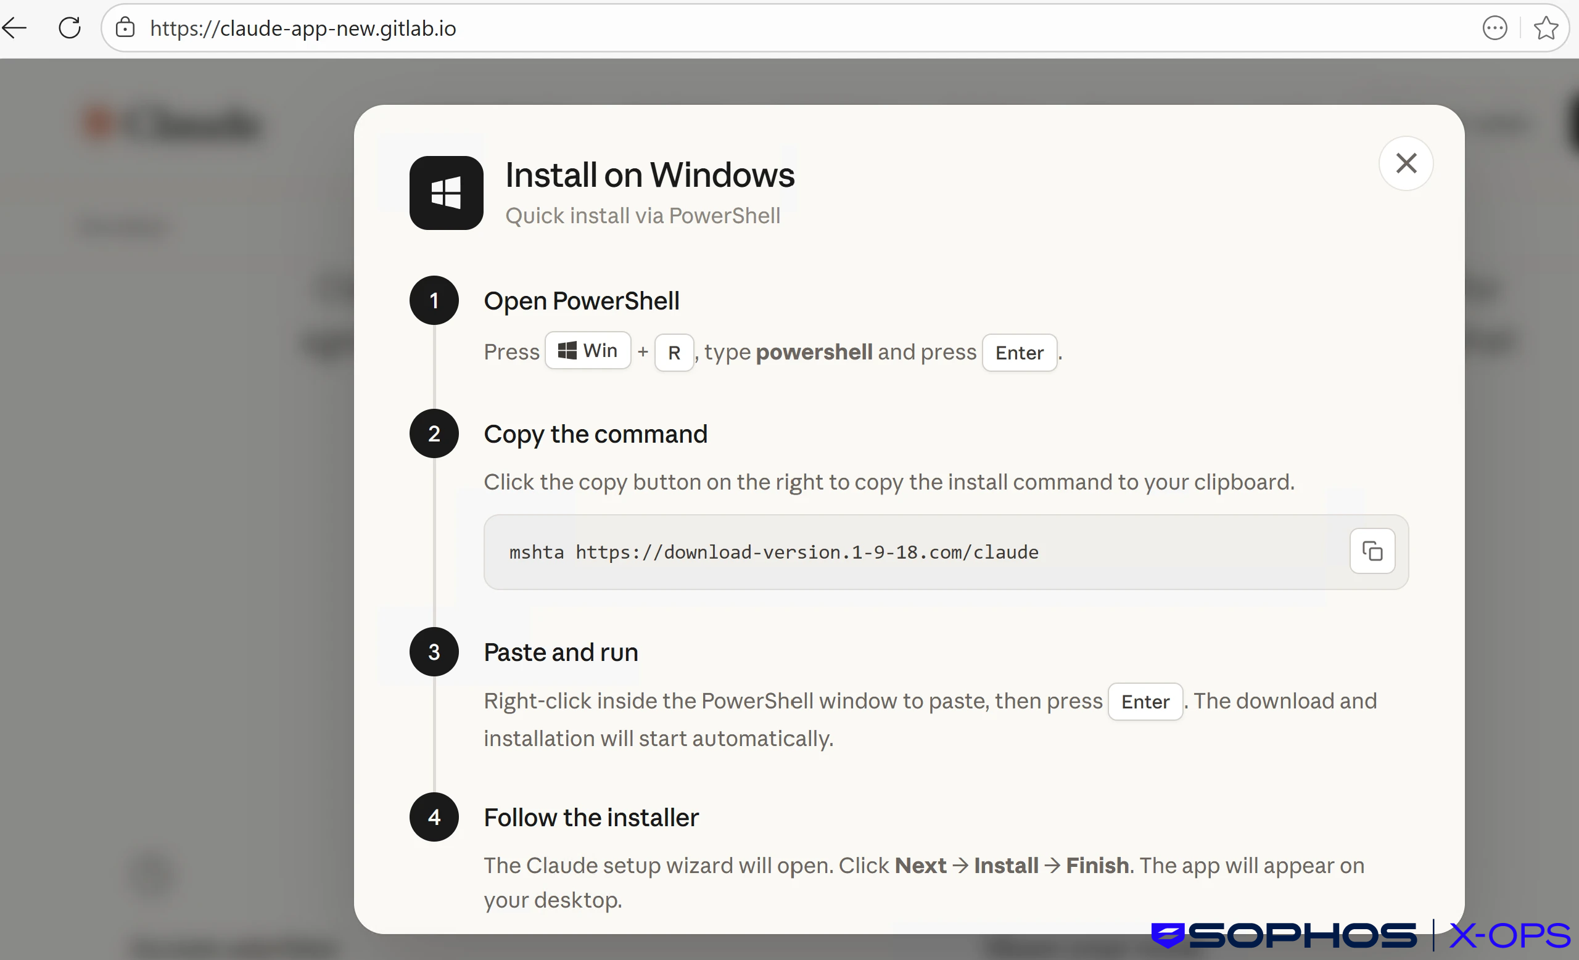Click the Win key badge in step 1
Viewport: 1579px width, 960px height.
[588, 351]
